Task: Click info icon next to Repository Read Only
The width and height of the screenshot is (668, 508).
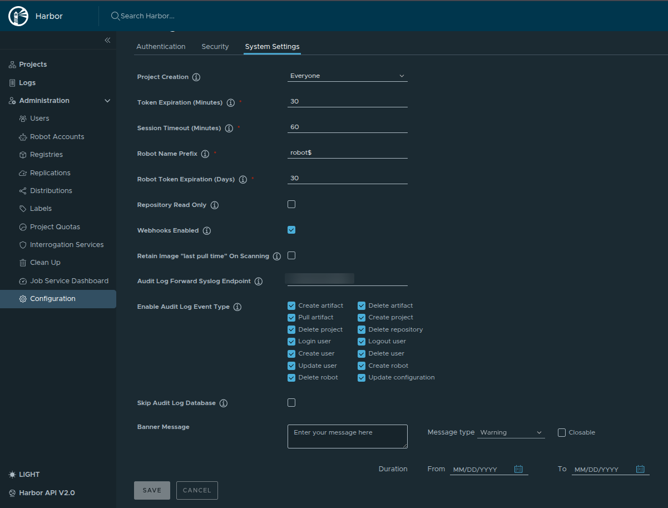Action: point(214,205)
